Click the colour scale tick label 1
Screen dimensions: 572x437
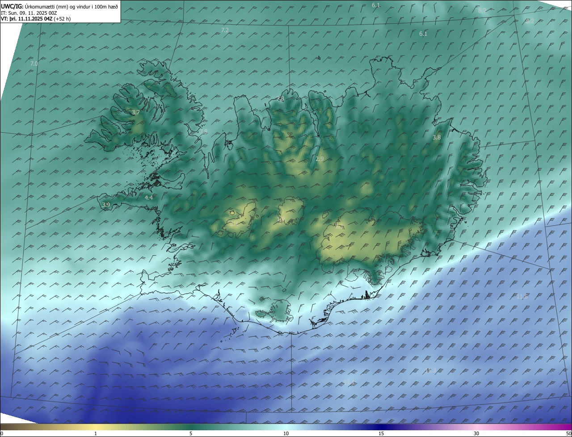click(x=96, y=433)
